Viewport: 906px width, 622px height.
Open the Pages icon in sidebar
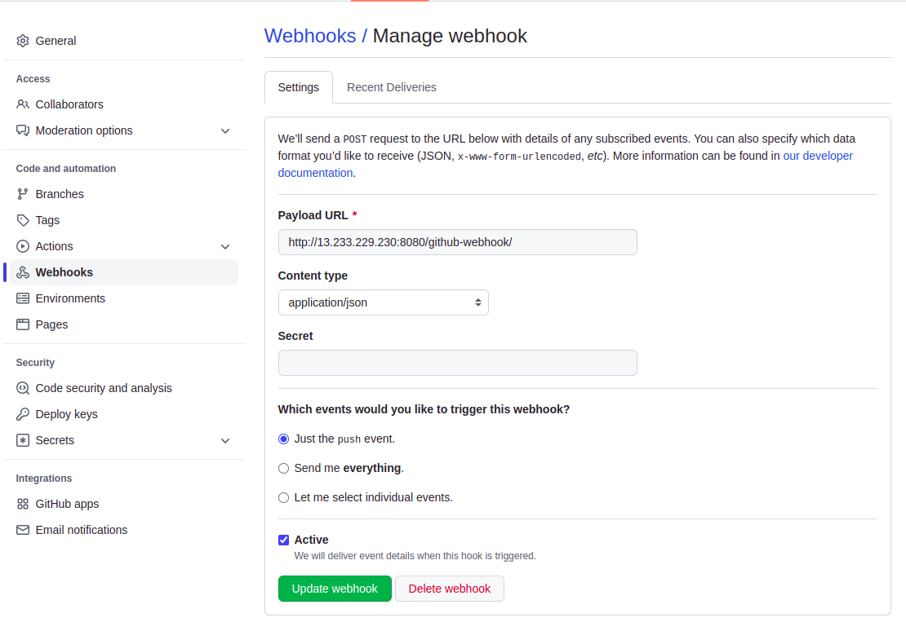point(23,324)
